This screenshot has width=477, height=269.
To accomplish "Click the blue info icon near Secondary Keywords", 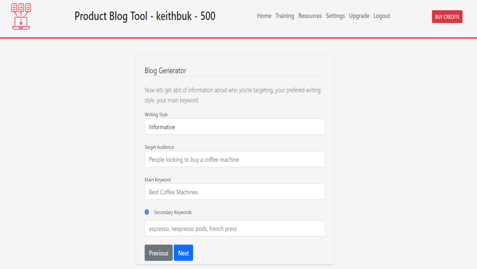I will (146, 212).
